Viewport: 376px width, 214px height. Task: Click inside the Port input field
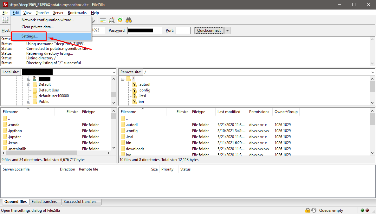tap(183, 30)
